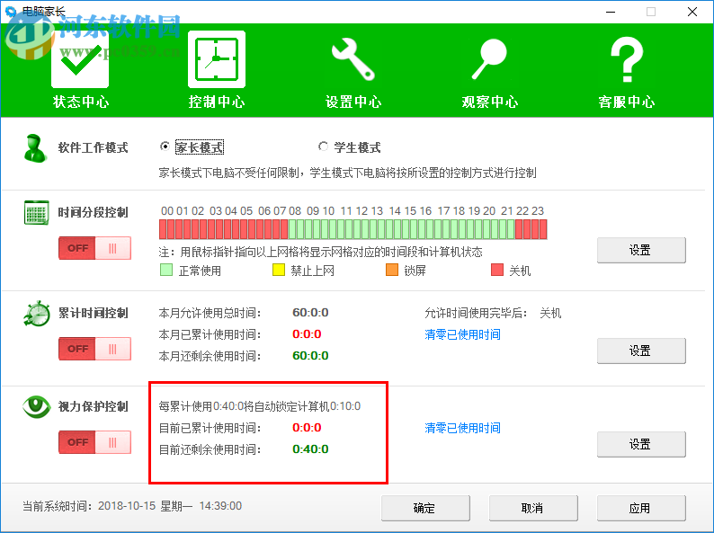Click the 本月还剩余使用时间 value 60:0:0
The width and height of the screenshot is (714, 533).
(x=310, y=356)
